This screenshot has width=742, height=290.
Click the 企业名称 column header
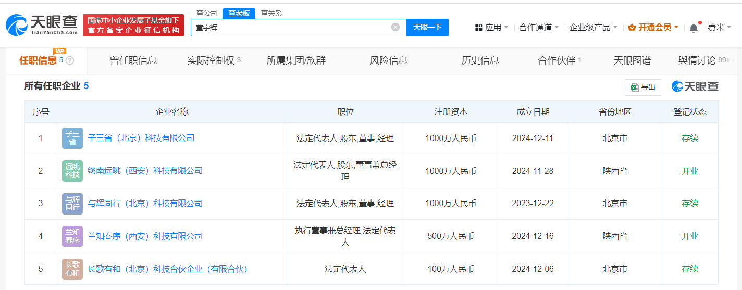click(x=172, y=112)
